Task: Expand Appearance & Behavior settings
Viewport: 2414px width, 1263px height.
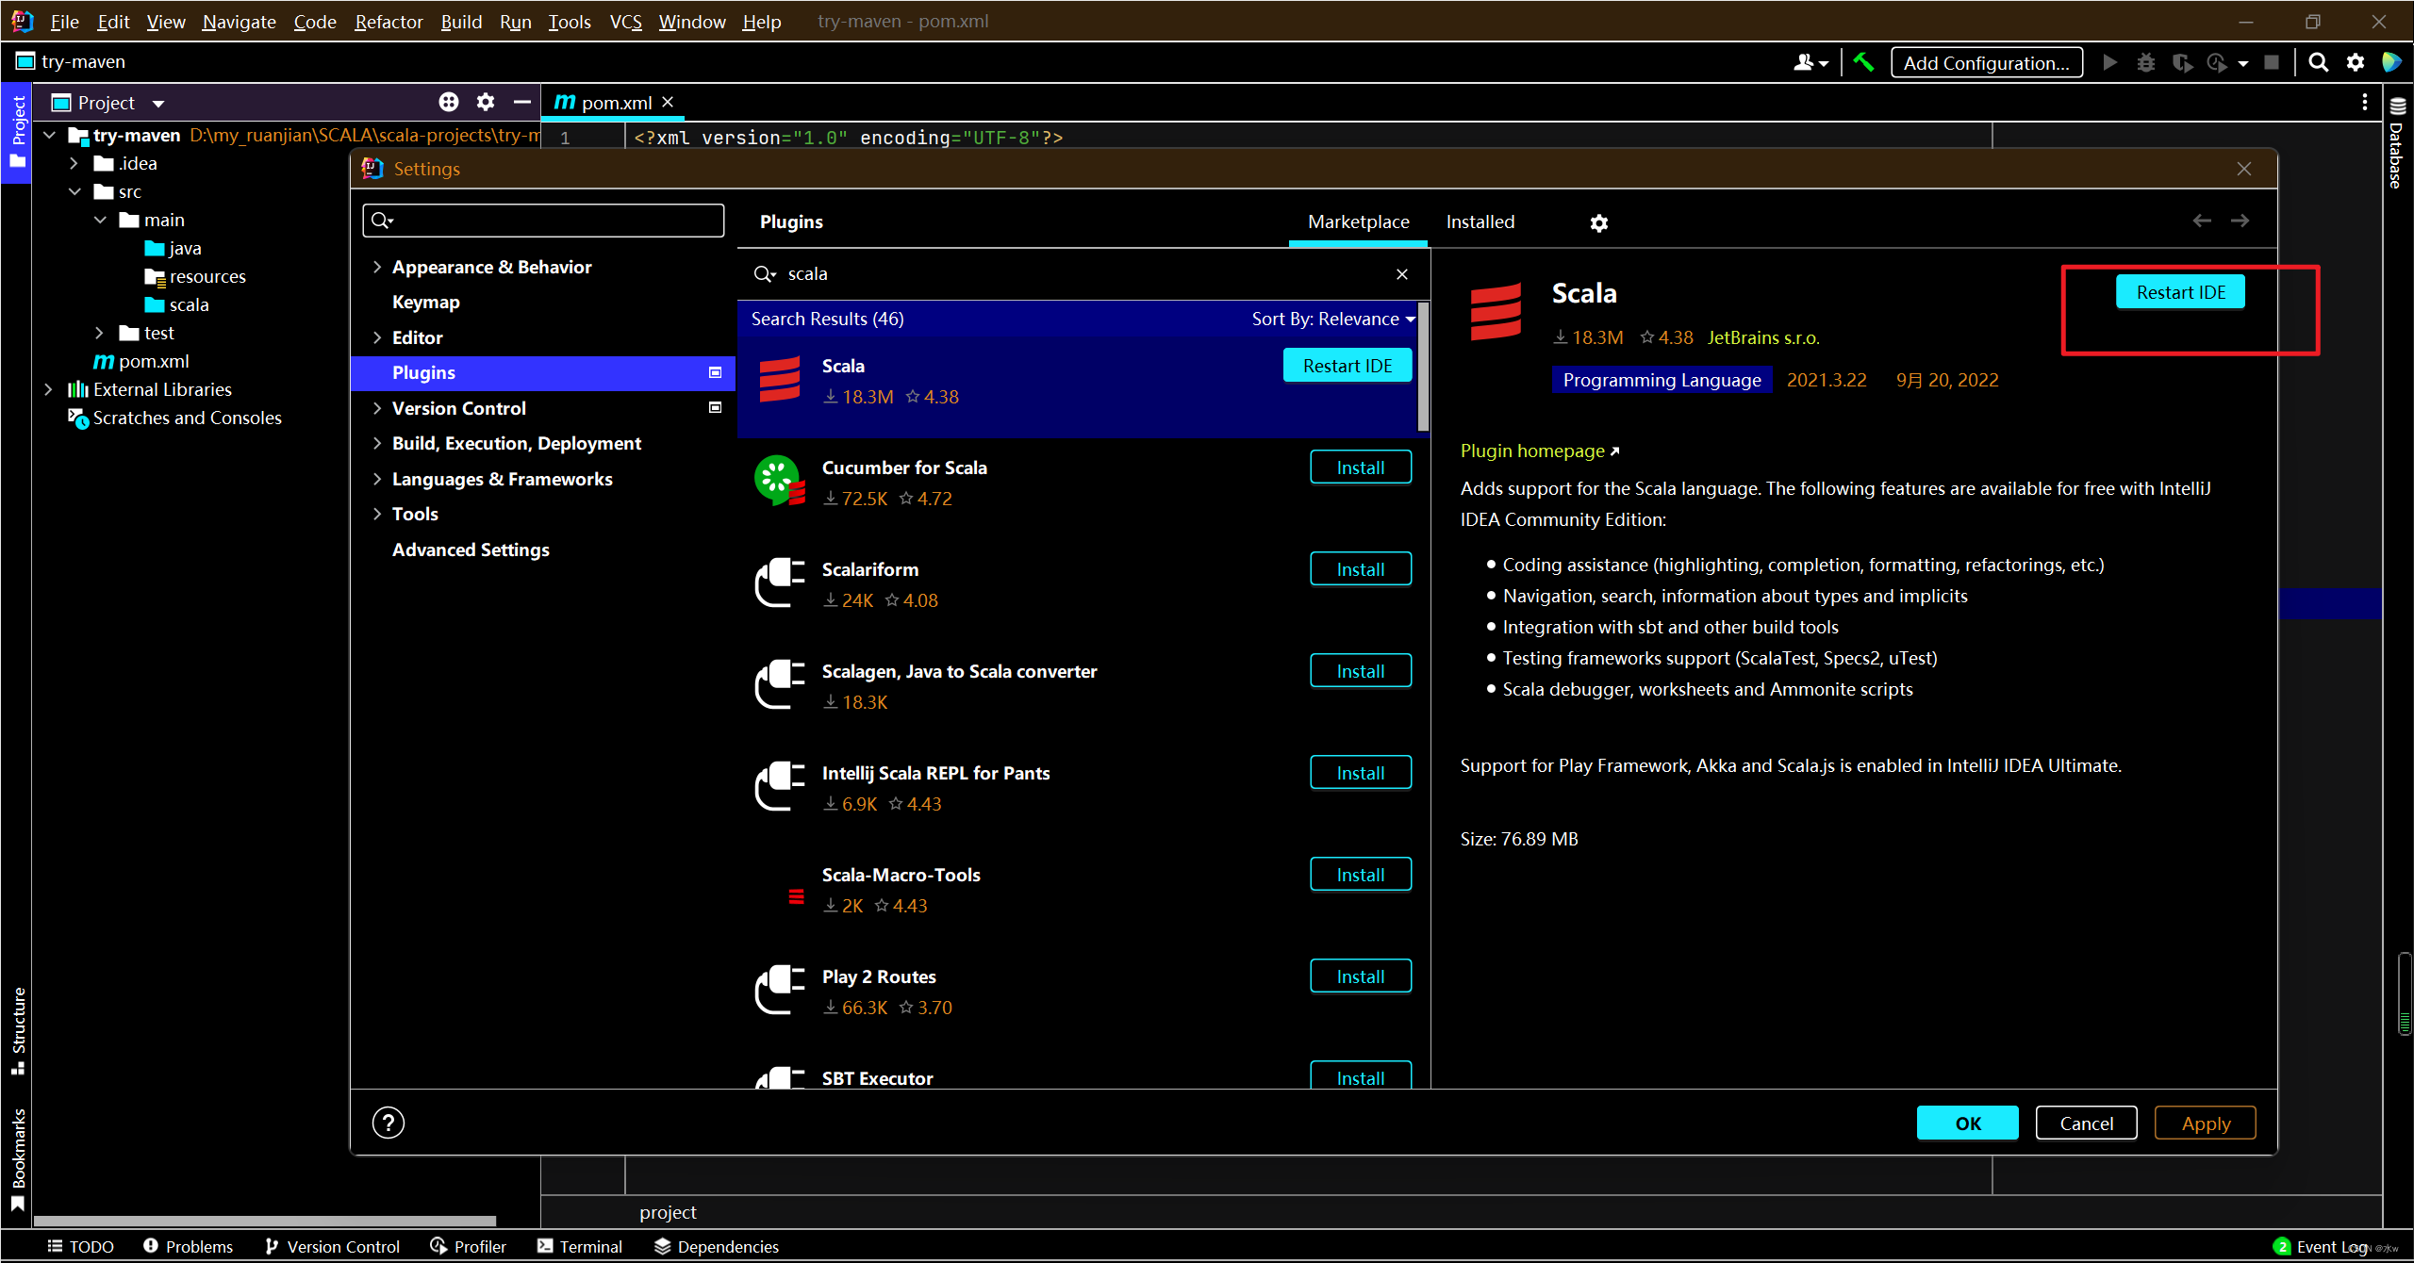Action: pyautogui.click(x=377, y=267)
